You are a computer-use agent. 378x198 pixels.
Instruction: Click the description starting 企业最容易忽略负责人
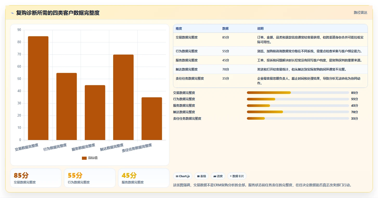click(x=309, y=81)
